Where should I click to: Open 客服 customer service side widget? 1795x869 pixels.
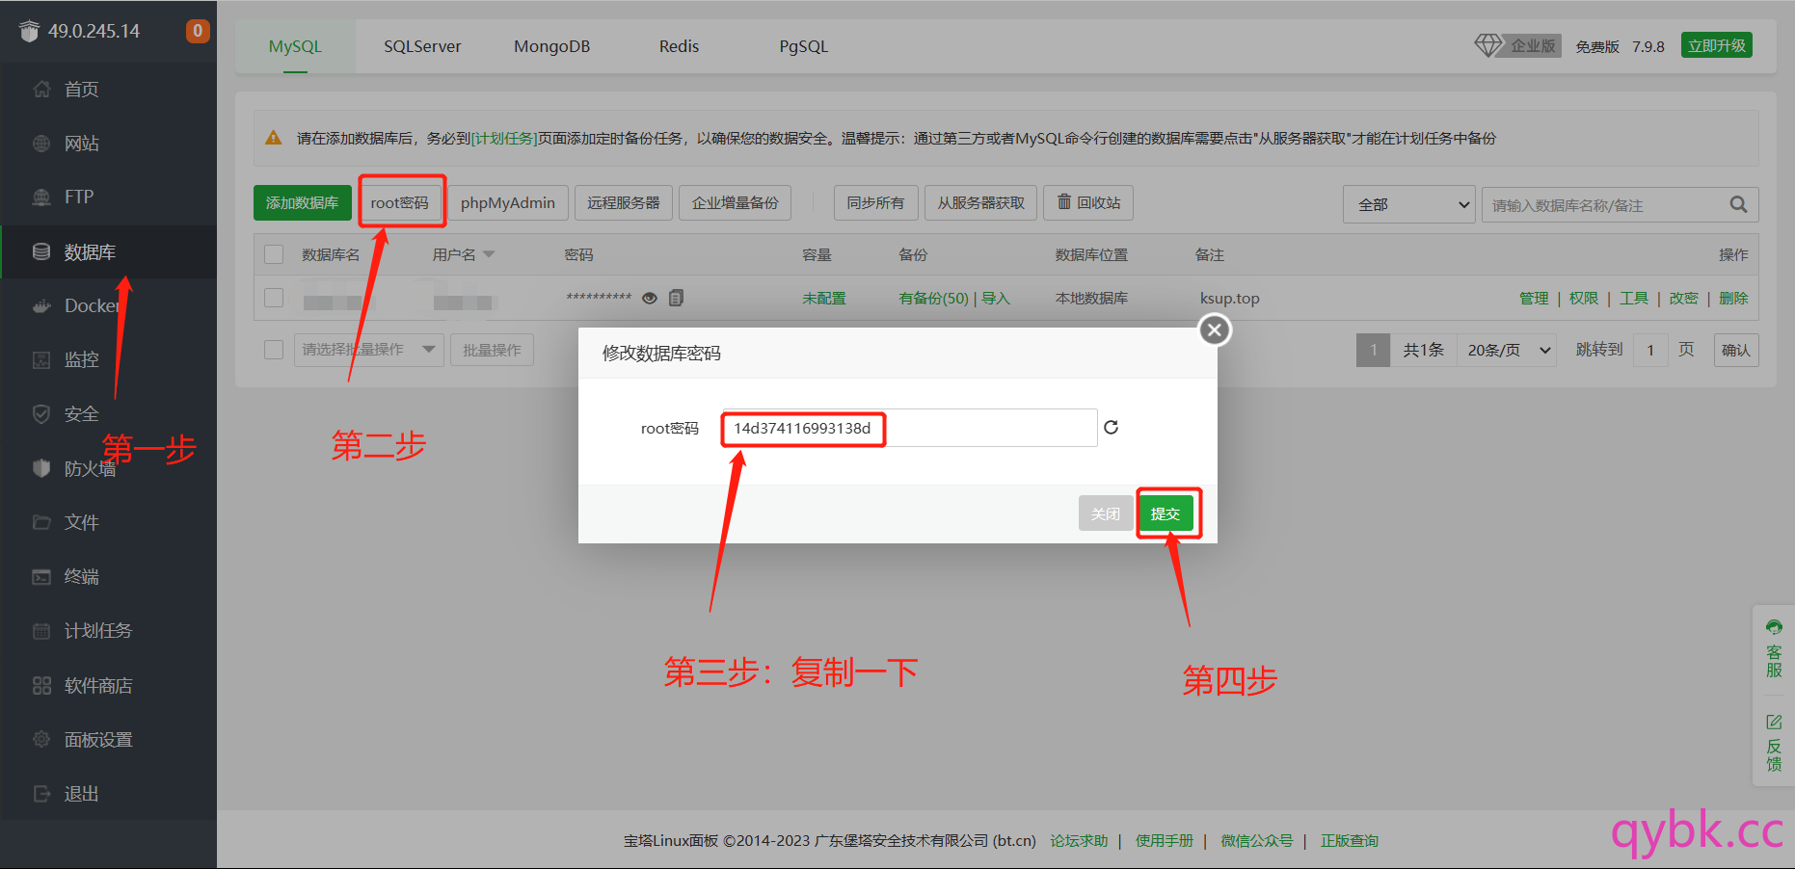click(x=1774, y=648)
